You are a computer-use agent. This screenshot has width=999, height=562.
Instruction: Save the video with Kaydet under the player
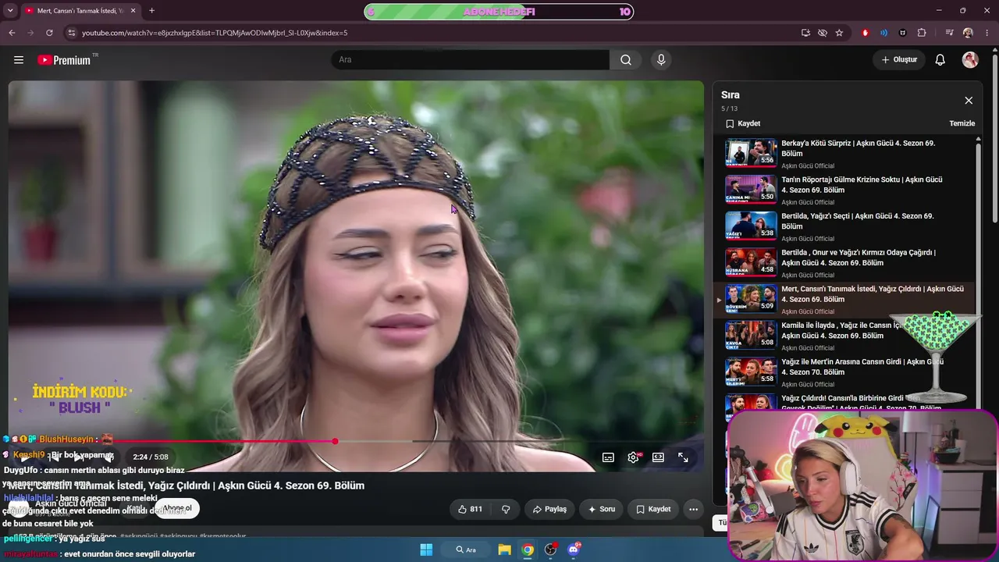click(x=653, y=509)
